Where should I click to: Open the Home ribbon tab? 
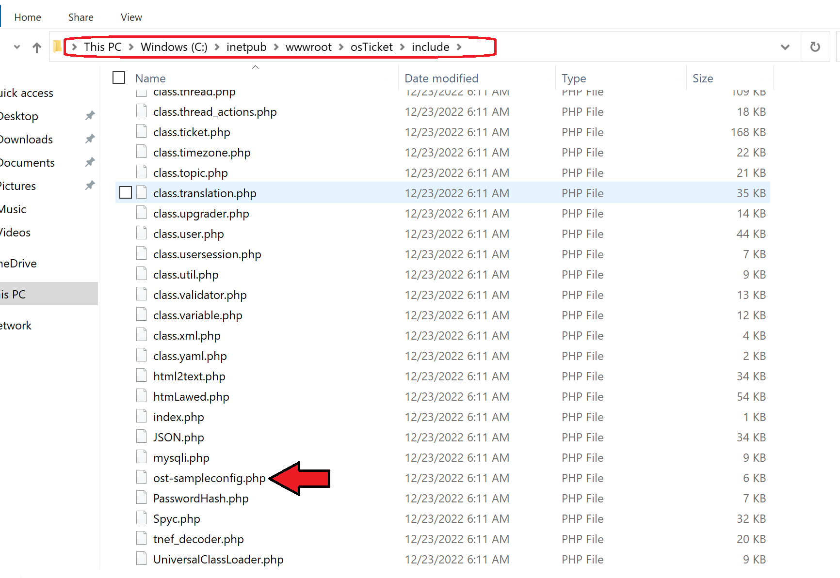click(x=28, y=17)
